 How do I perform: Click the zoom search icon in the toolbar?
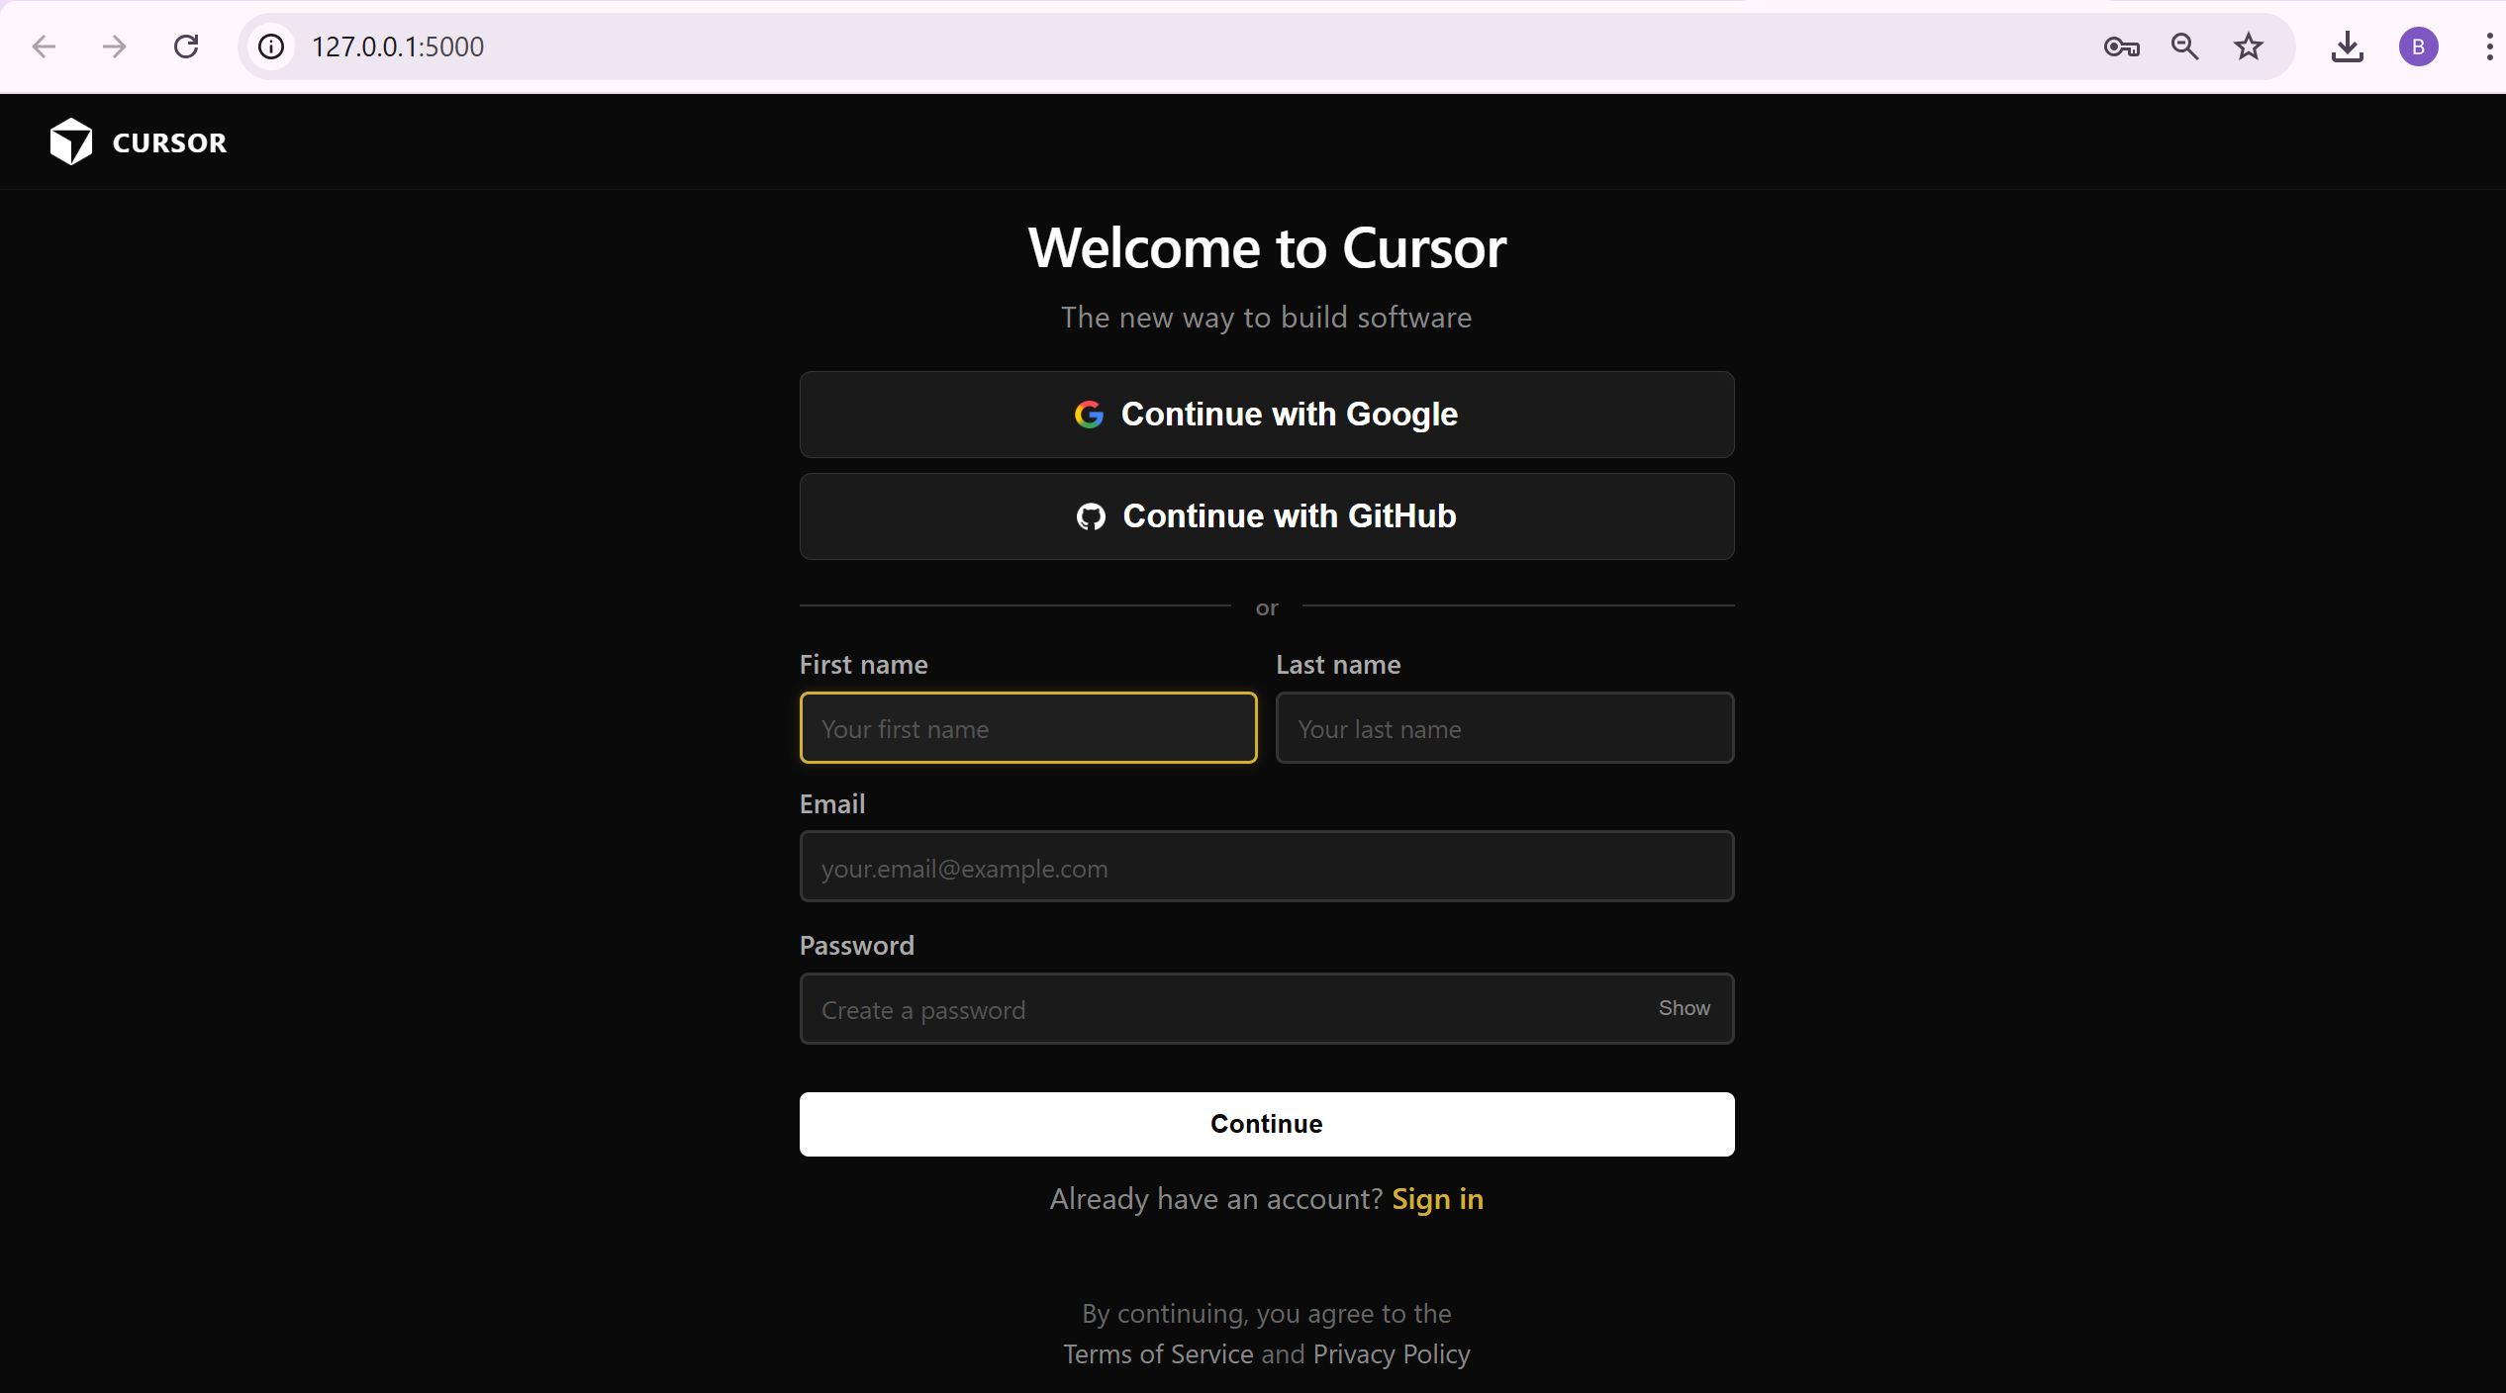2185,46
